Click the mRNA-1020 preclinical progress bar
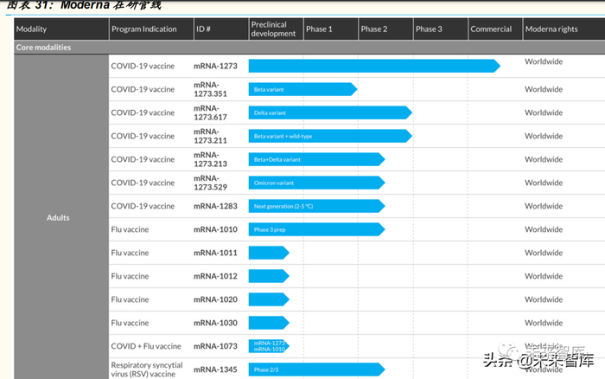 point(269,299)
